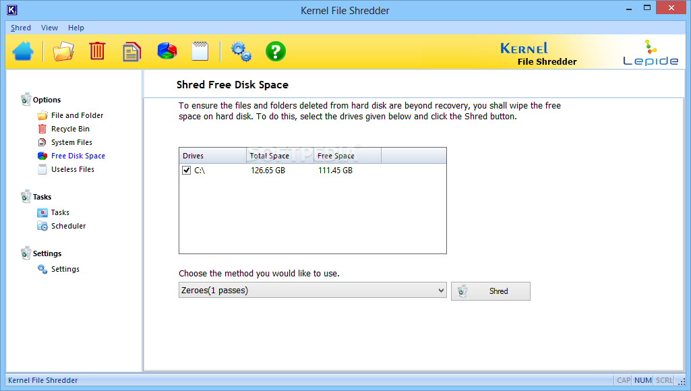The width and height of the screenshot is (691, 391).
Task: Click the calendar icon beside Tasks item
Action: pos(42,213)
